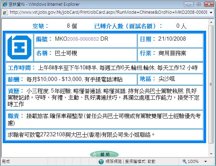Click the 名稱 job name label
The width and height of the screenshot is (216, 166).
coord(44,53)
